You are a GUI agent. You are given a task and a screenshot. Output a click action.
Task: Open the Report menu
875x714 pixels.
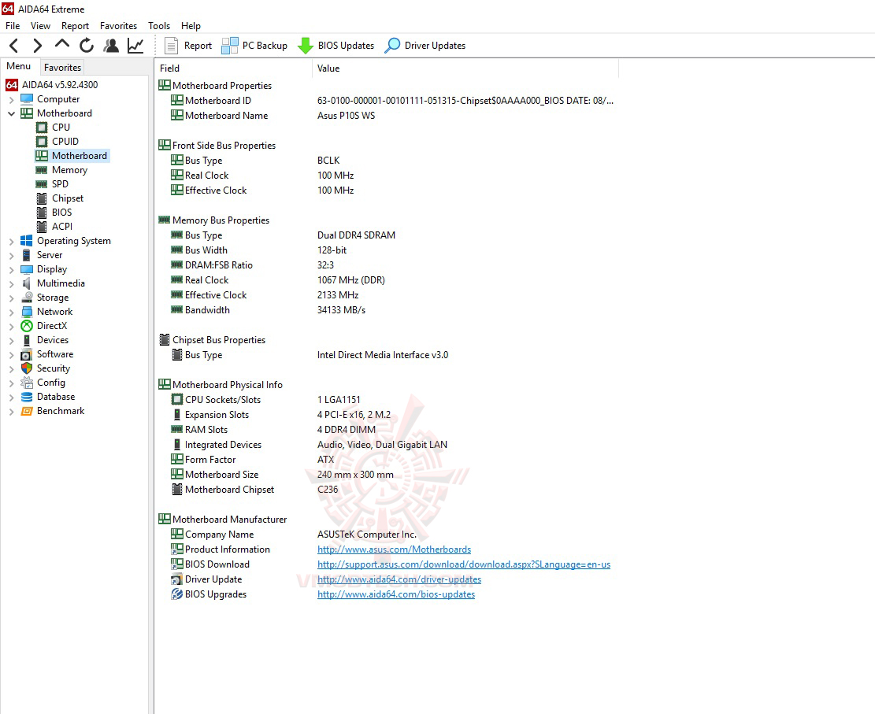coord(75,26)
